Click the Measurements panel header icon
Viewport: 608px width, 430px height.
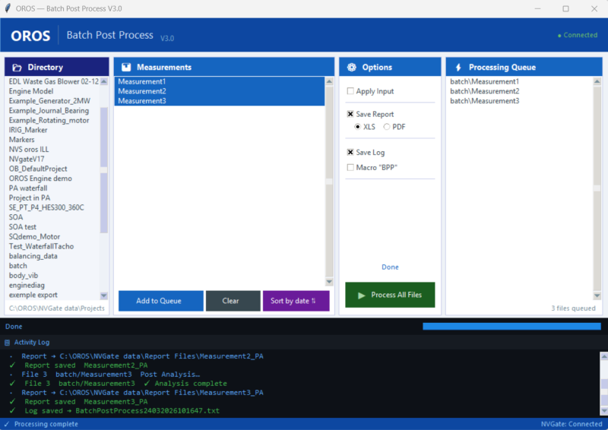[x=126, y=68]
